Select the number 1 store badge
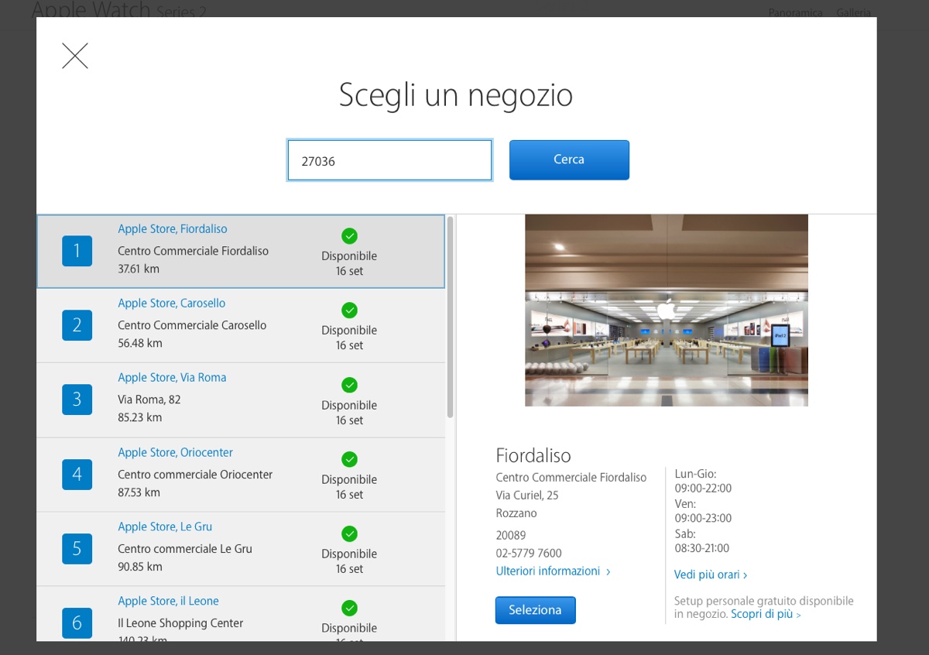929x655 pixels. pos(77,250)
